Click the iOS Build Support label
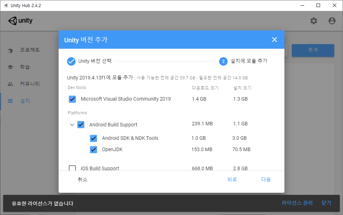The image size is (343, 215). 100,168
